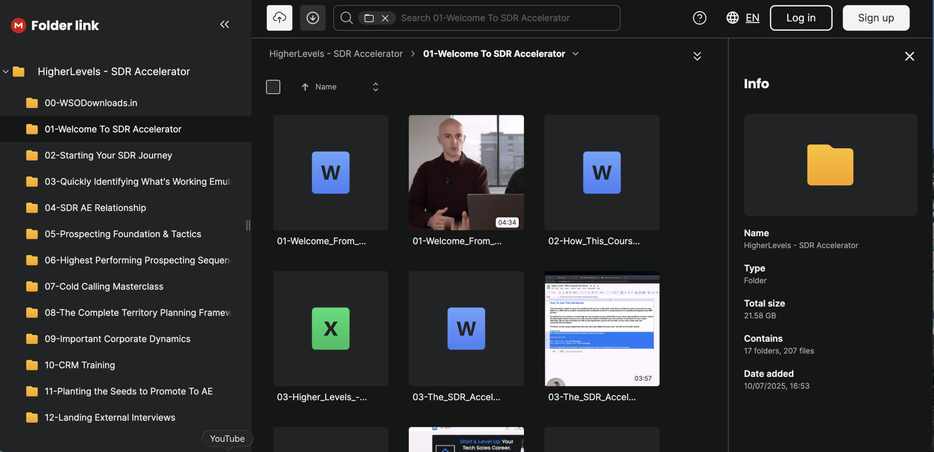Open the sort field selector arrows
The width and height of the screenshot is (934, 452).
click(x=375, y=87)
